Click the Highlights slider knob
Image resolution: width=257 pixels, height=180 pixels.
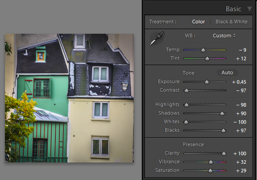(x=186, y=105)
